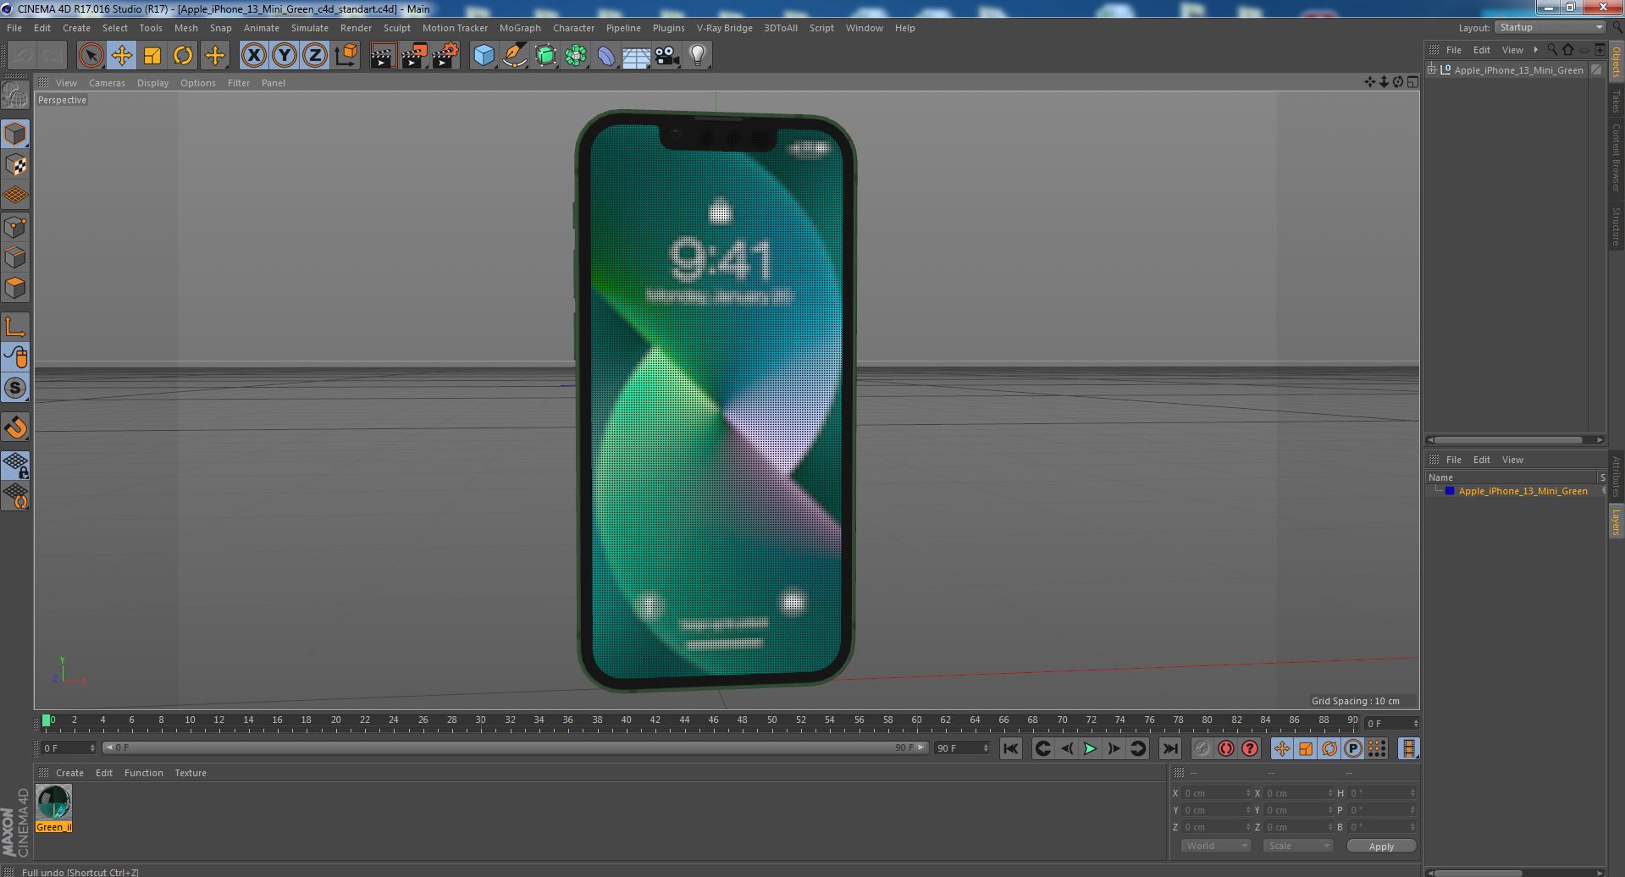
Task: Render to Picture Viewer
Action: coord(414,56)
